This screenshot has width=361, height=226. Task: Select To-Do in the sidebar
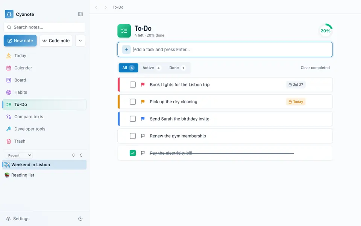(44, 104)
